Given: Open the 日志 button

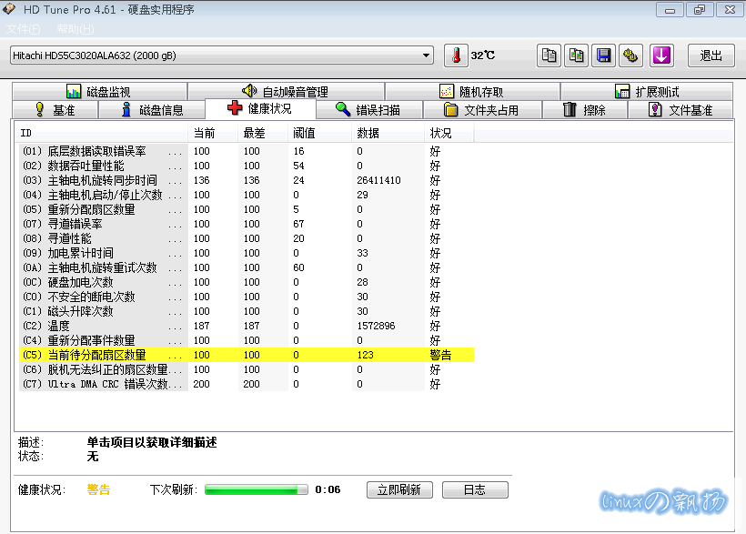Looking at the screenshot, I should tap(474, 489).
